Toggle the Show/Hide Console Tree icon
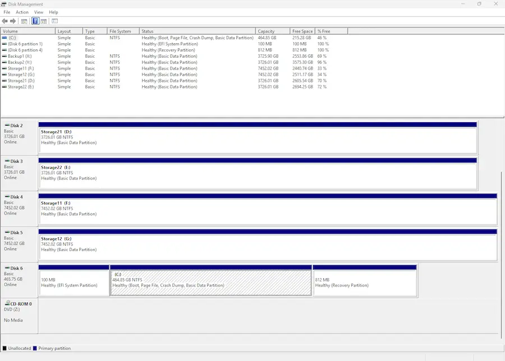Screen dimensions: 505x361 24,21
